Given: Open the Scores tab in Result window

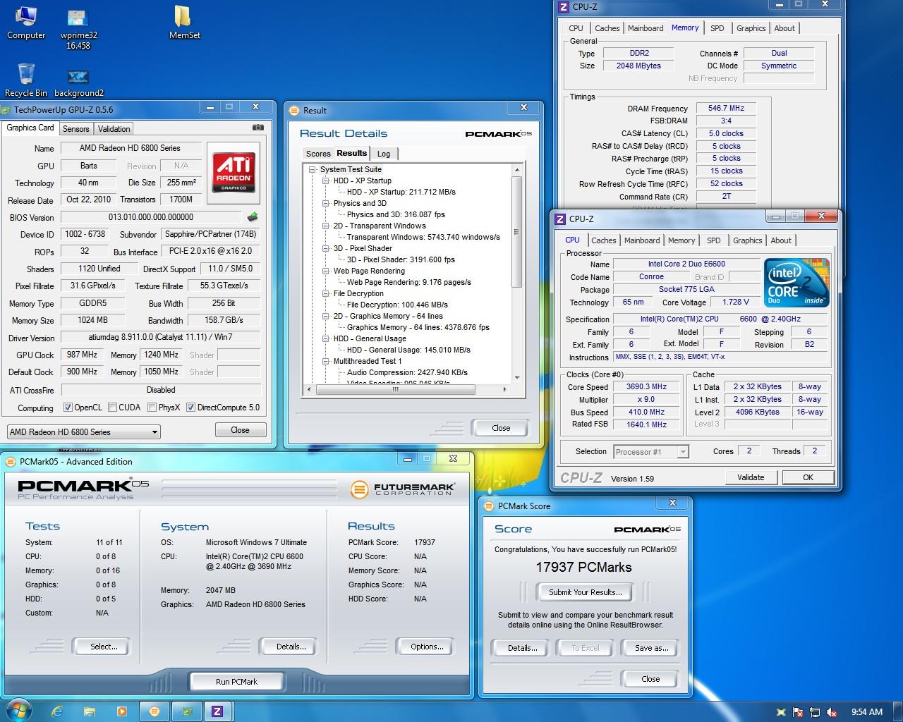Looking at the screenshot, I should click(318, 154).
